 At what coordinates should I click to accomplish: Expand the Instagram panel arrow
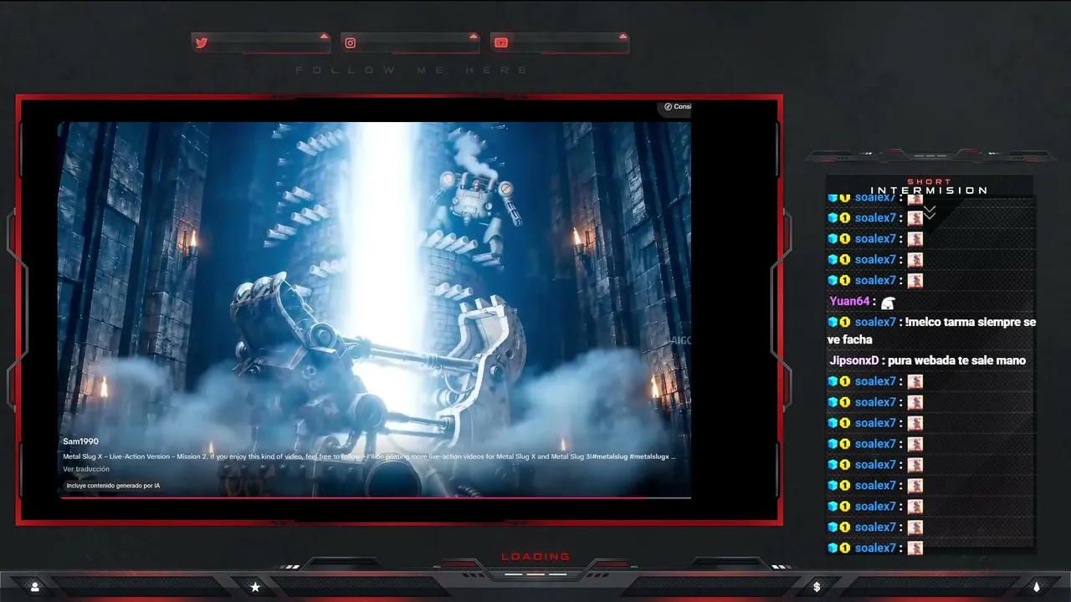(x=474, y=36)
